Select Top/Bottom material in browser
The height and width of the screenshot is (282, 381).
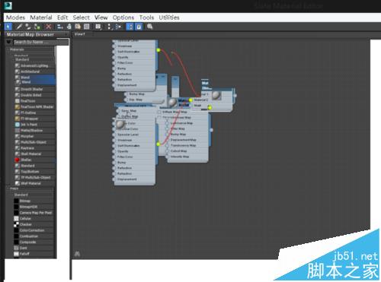pos(34,172)
